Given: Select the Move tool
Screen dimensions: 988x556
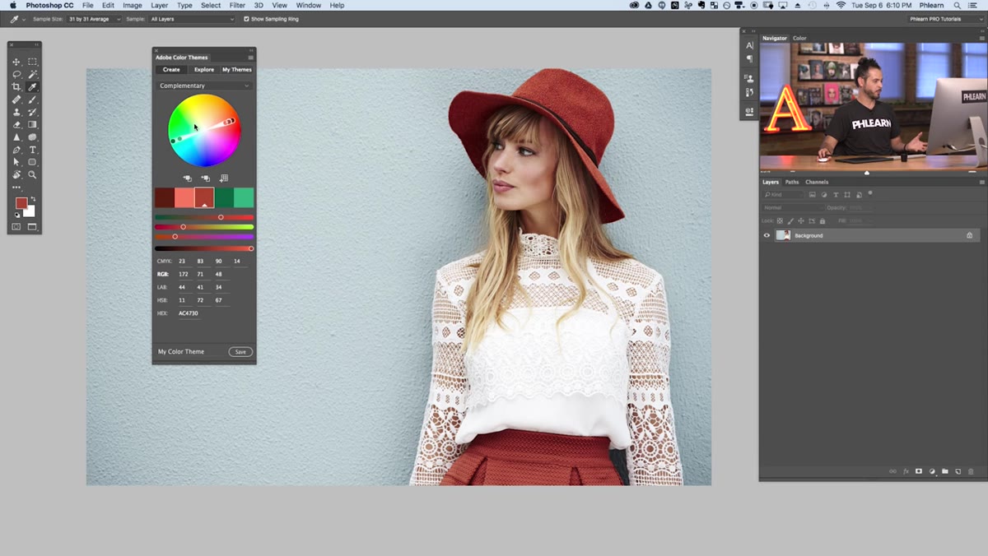Looking at the screenshot, I should tap(16, 62).
